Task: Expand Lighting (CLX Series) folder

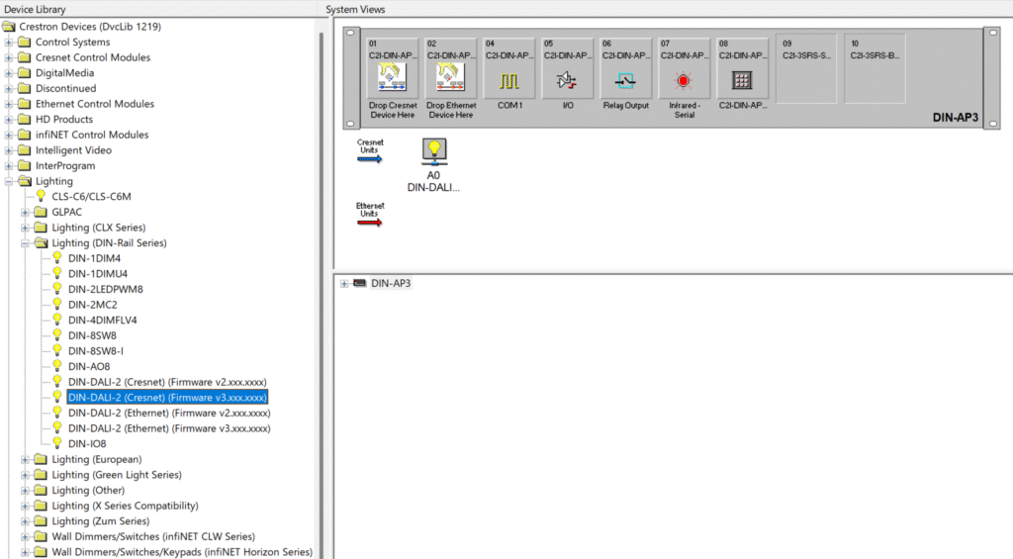Action: [x=25, y=229]
